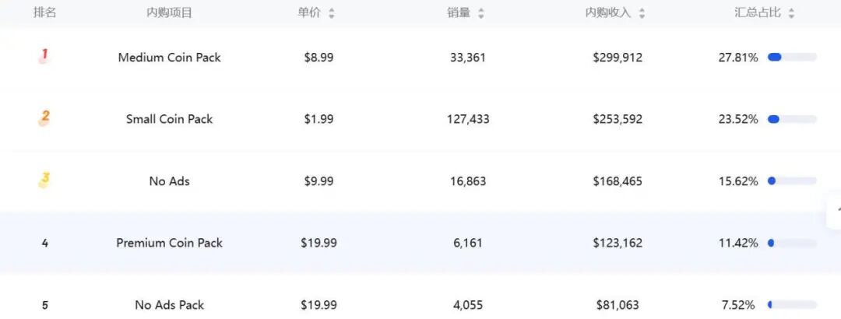The image size is (841, 319).
Task: Click the red rank 1 medal icon
Action: pyautogui.click(x=44, y=56)
